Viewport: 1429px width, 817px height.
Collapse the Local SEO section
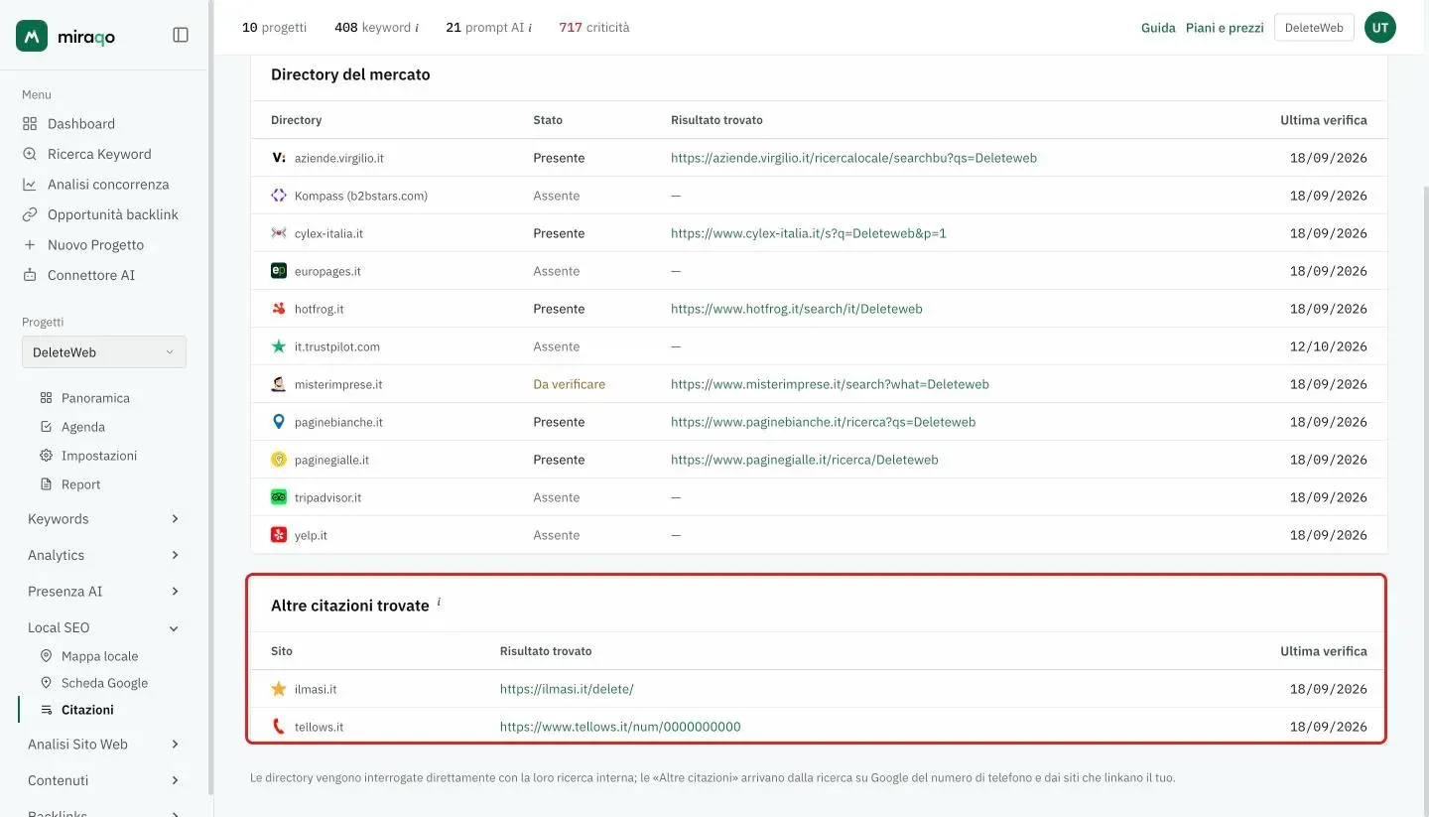point(104,627)
